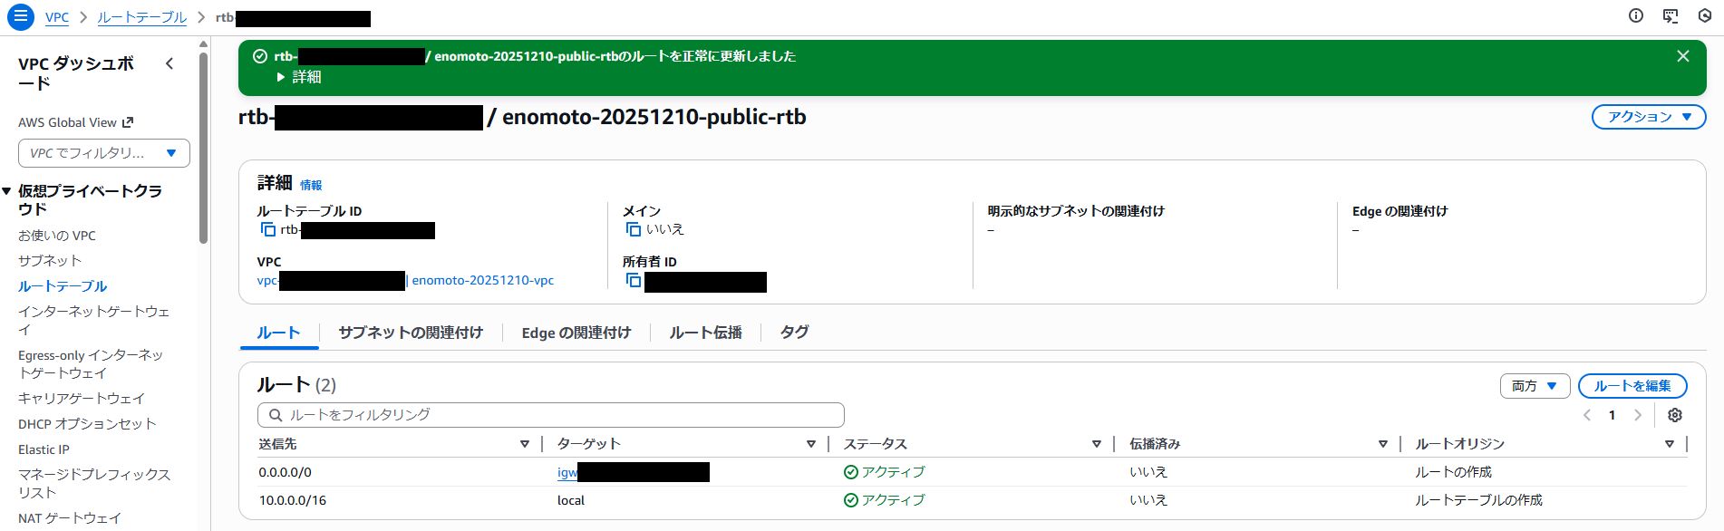
Task: Select ルートテーブルの作成 origin cell
Action: click(1479, 500)
